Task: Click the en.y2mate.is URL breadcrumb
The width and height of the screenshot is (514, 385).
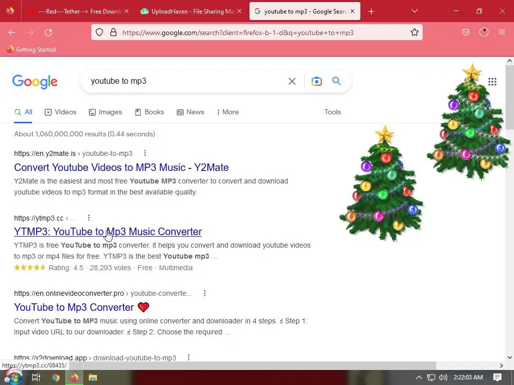Action: click(x=73, y=153)
